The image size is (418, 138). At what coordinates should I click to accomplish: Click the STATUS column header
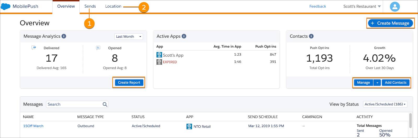(x=138, y=117)
